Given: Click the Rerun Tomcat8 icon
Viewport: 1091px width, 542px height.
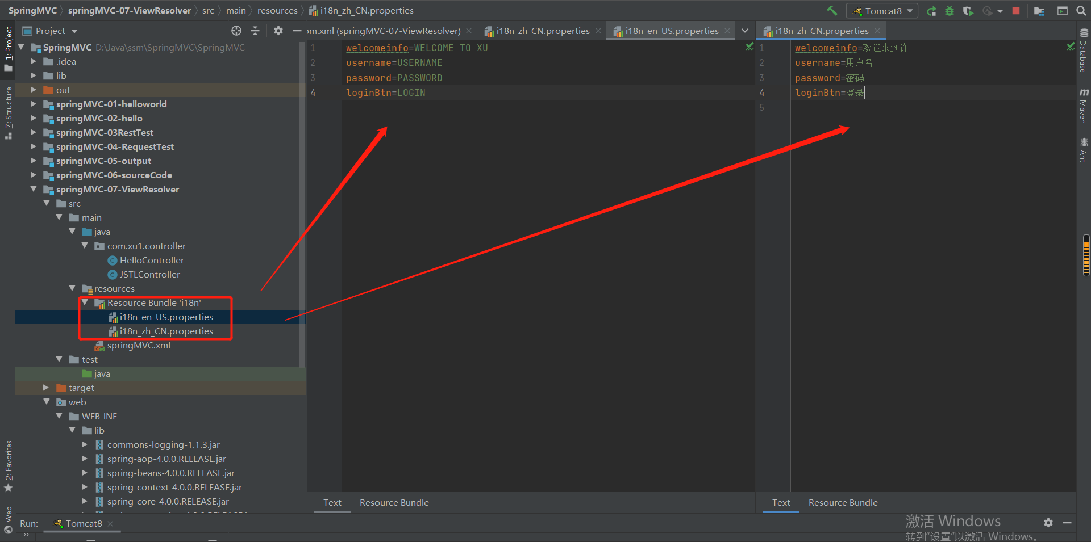Looking at the screenshot, I should click(x=931, y=11).
